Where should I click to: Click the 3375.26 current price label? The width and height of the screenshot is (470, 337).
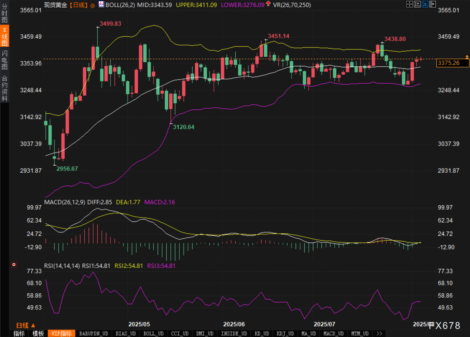coord(452,63)
